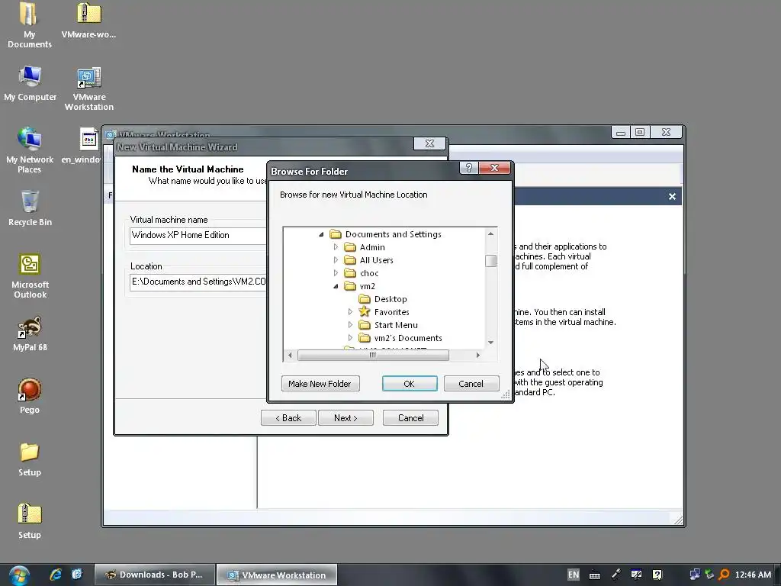The width and height of the screenshot is (781, 586).
Task: Launch Outlook Express from quick launch
Action: pos(77,575)
